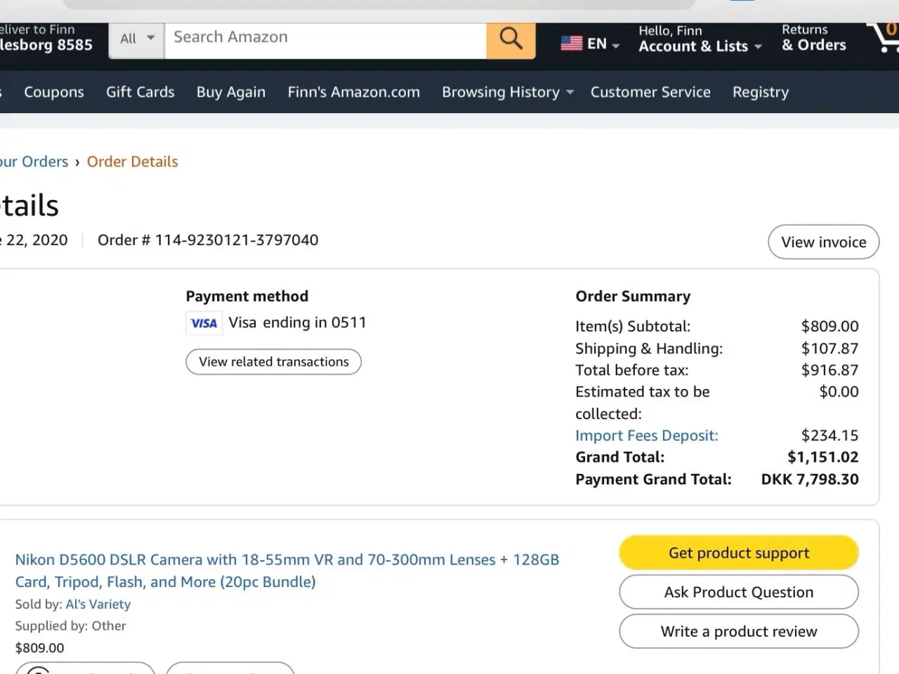Expand the Browsing History dropdown

tap(507, 92)
